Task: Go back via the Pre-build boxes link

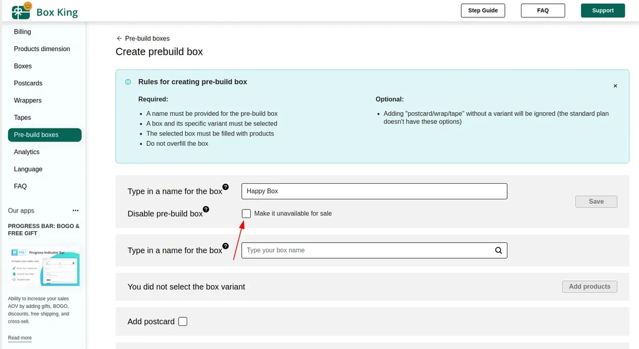Action: pos(147,38)
